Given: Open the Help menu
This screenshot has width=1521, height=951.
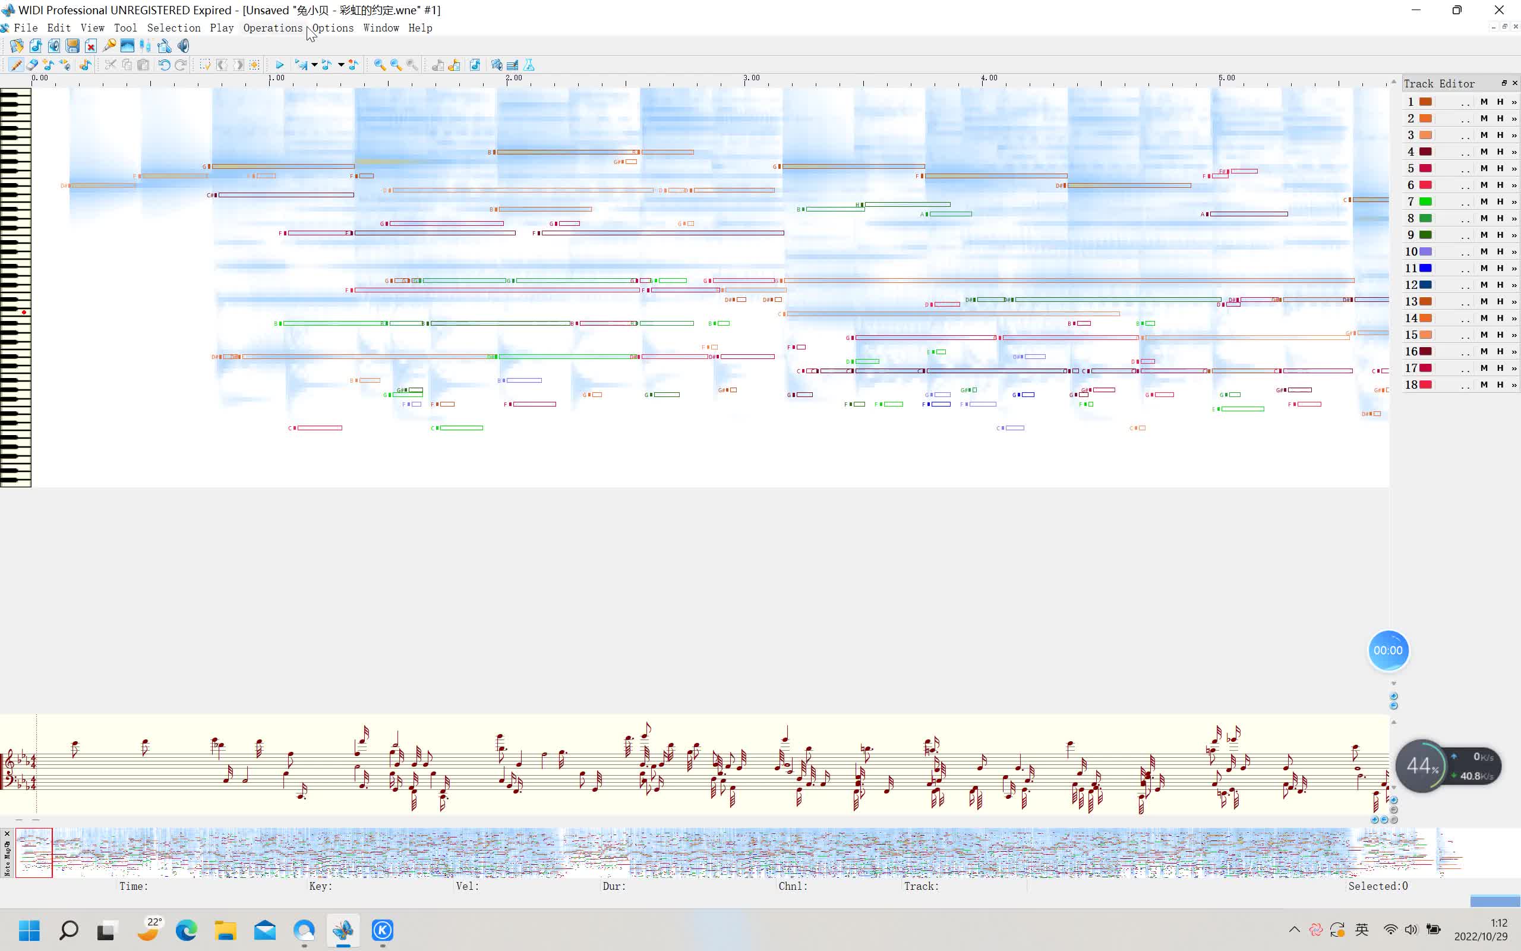Looking at the screenshot, I should pos(421,28).
